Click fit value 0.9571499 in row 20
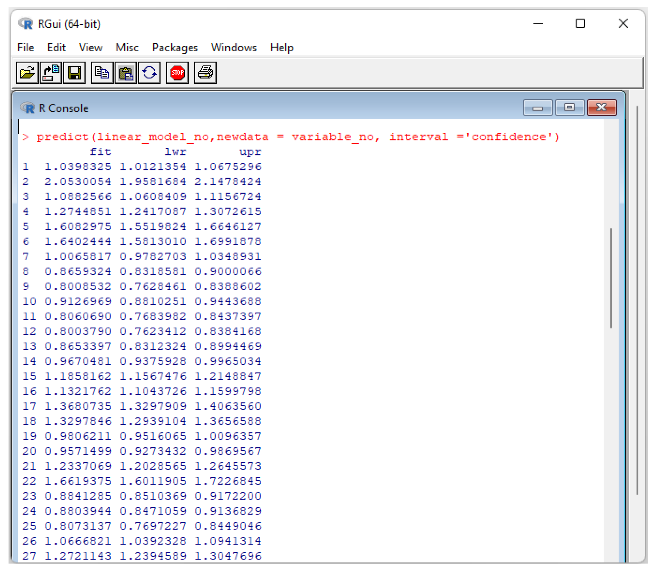This screenshot has width=657, height=570. [78, 451]
